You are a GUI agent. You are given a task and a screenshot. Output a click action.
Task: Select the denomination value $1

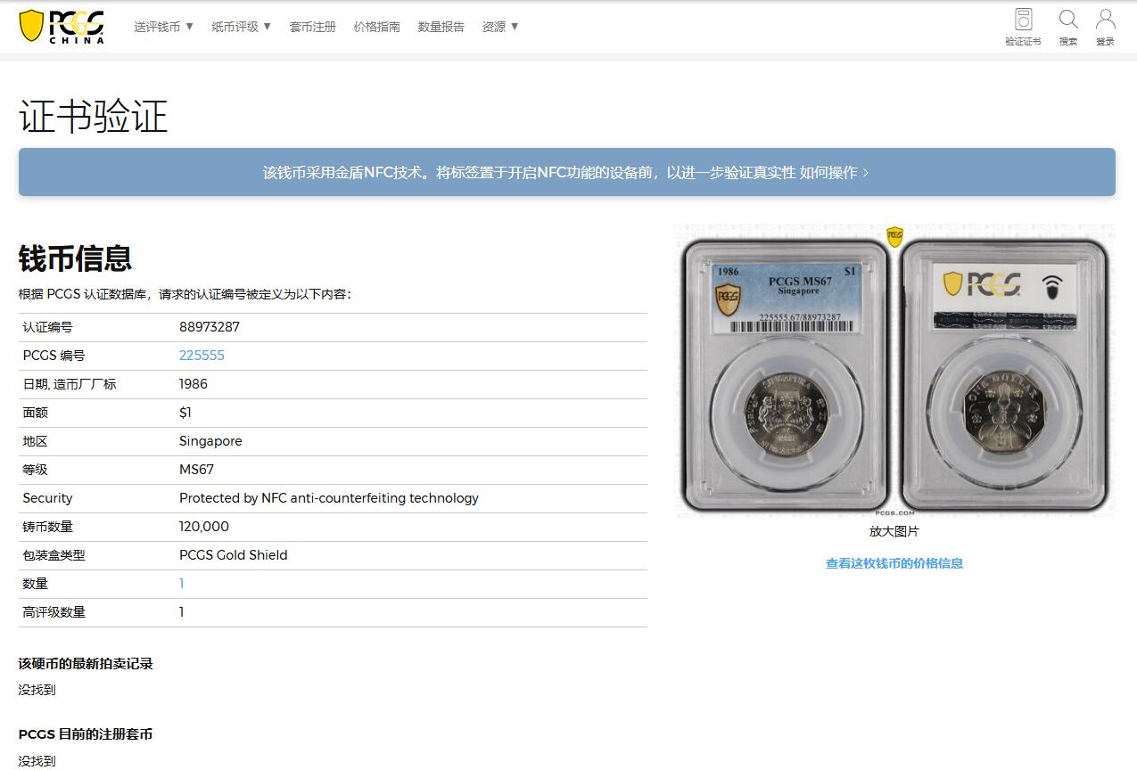185,413
